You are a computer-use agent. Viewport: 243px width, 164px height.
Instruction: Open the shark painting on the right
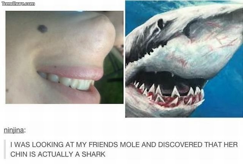click(184, 59)
